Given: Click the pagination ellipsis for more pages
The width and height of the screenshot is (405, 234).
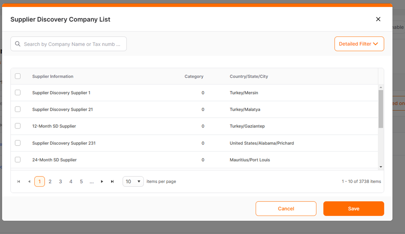Looking at the screenshot, I should pos(91,182).
